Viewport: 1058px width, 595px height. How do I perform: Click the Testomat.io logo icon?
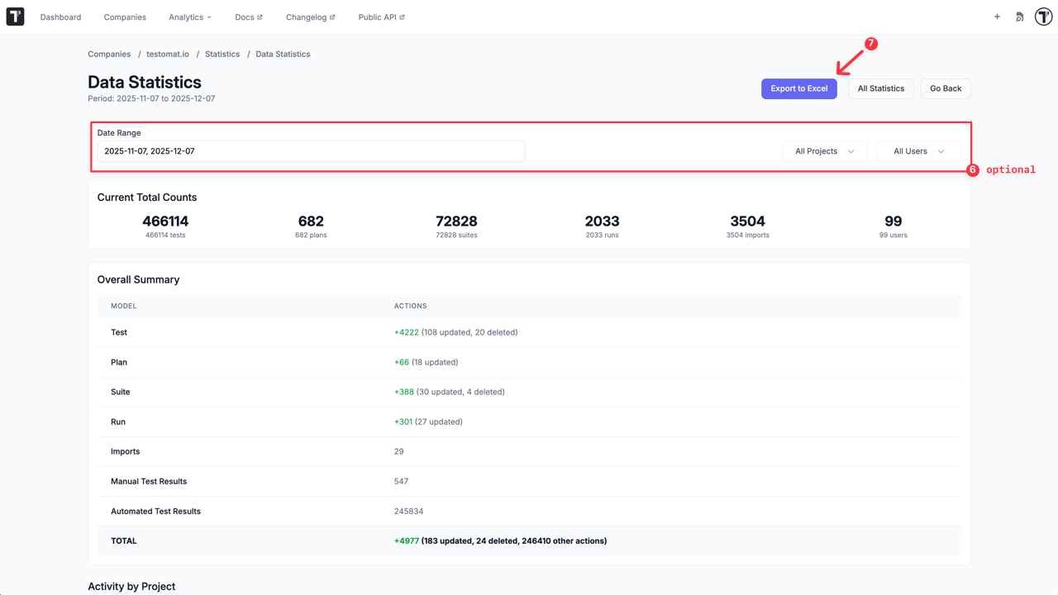pos(15,17)
